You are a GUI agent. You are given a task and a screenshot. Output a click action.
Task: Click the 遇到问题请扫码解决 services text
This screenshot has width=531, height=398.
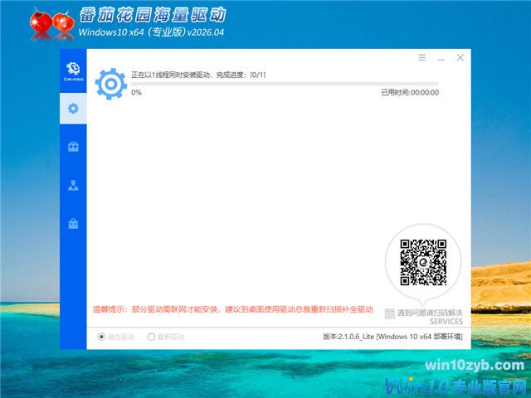430,313
